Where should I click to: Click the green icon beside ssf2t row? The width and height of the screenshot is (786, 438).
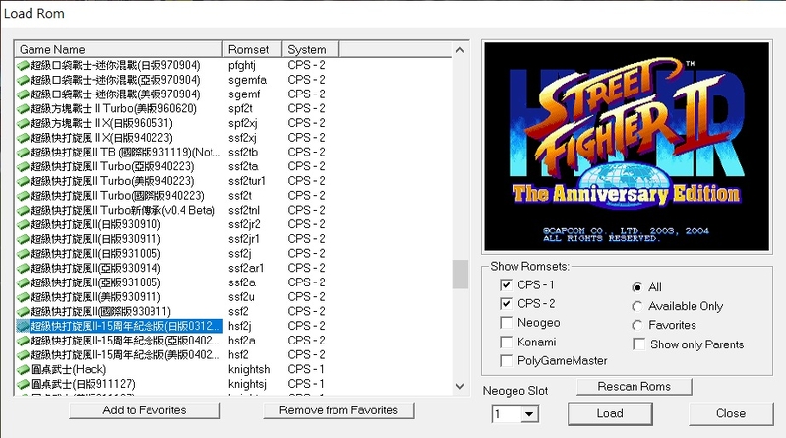click(x=23, y=196)
